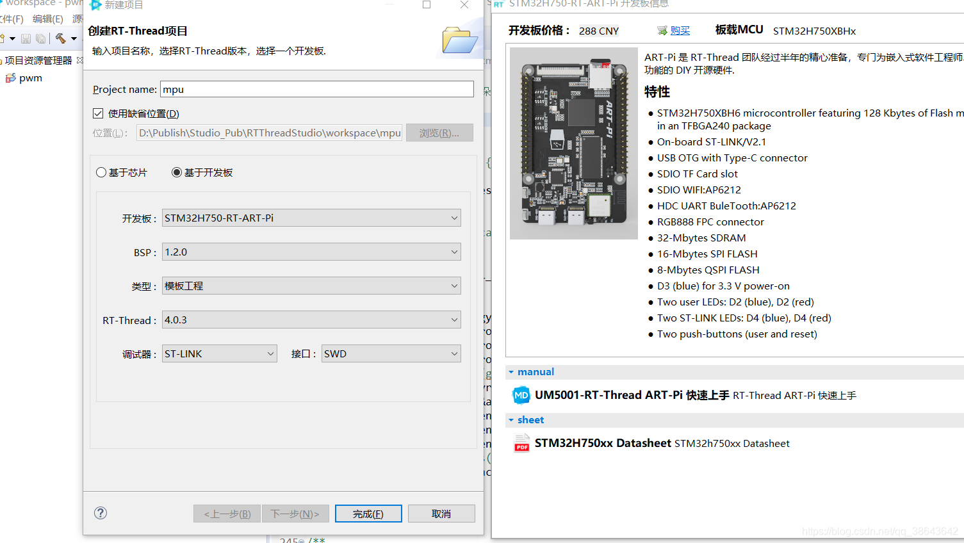Image resolution: width=964 pixels, height=543 pixels.
Task: Open the 调试器 dropdown ST-LINK
Action: click(x=220, y=353)
